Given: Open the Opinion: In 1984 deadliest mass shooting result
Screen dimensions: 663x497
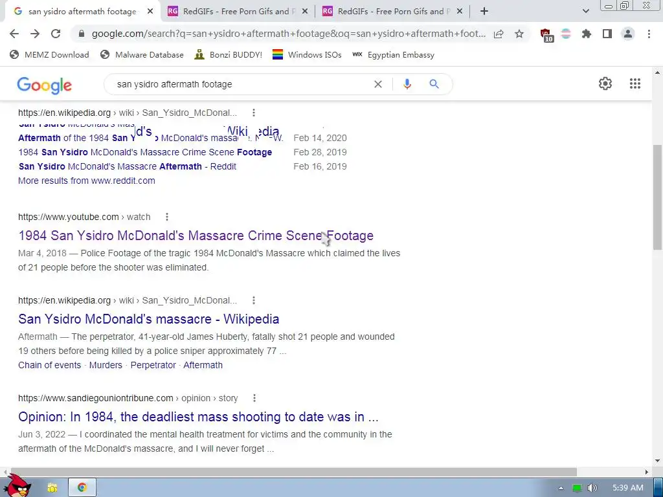Looking at the screenshot, I should click(198, 417).
